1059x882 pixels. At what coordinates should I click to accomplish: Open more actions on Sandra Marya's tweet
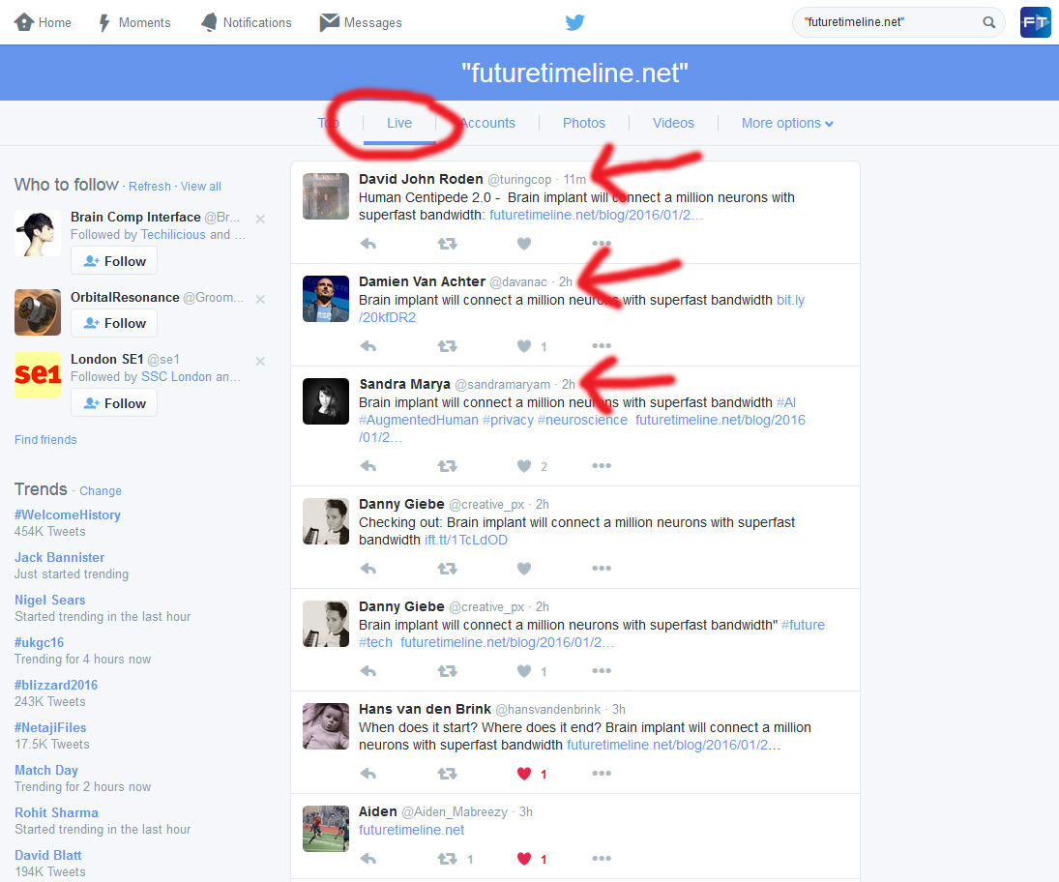click(x=602, y=466)
